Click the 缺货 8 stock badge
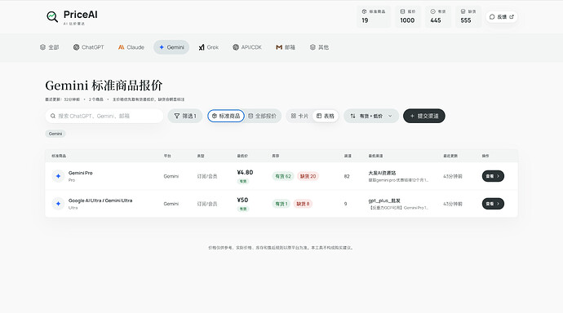The width and height of the screenshot is (563, 313). (303, 204)
